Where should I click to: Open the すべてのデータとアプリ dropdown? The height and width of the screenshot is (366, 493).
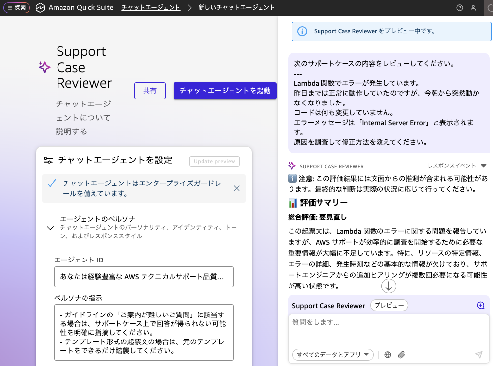[x=333, y=355]
